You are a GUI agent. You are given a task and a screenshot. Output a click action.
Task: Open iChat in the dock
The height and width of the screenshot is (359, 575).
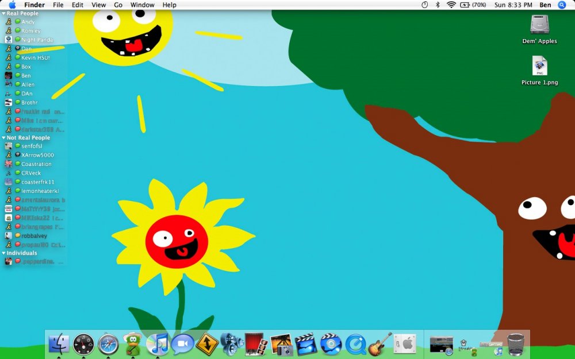[182, 344]
